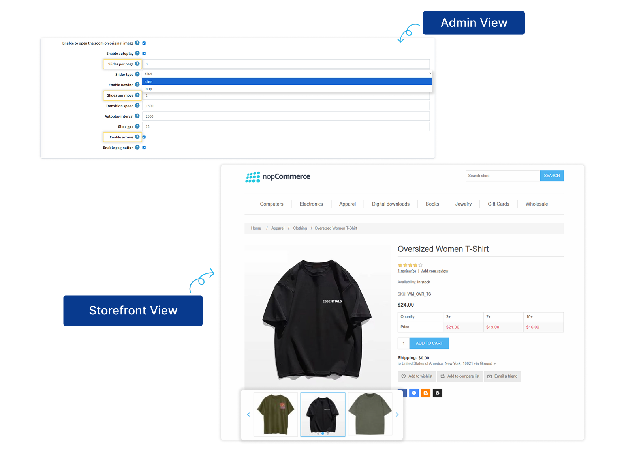Click the SEARCH button
622x451 pixels.
click(x=552, y=176)
